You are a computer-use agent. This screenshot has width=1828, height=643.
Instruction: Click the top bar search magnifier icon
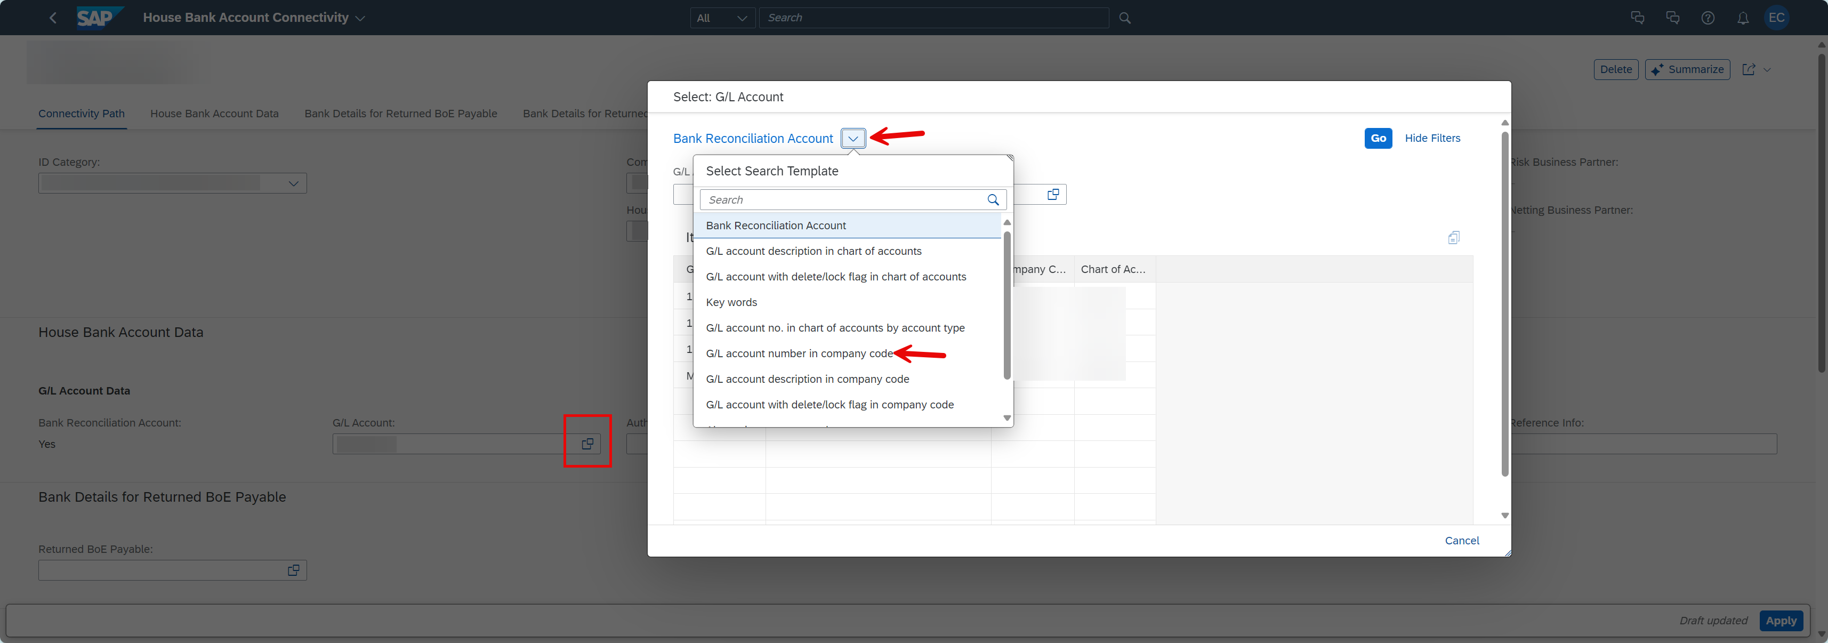click(1125, 18)
